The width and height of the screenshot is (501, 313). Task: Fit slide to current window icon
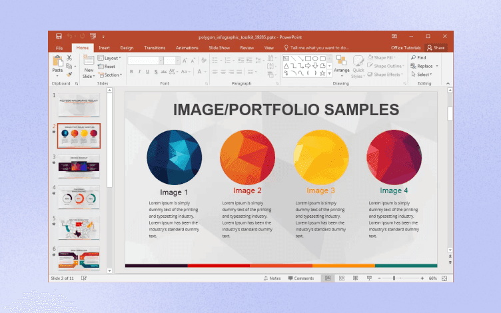[x=444, y=278]
